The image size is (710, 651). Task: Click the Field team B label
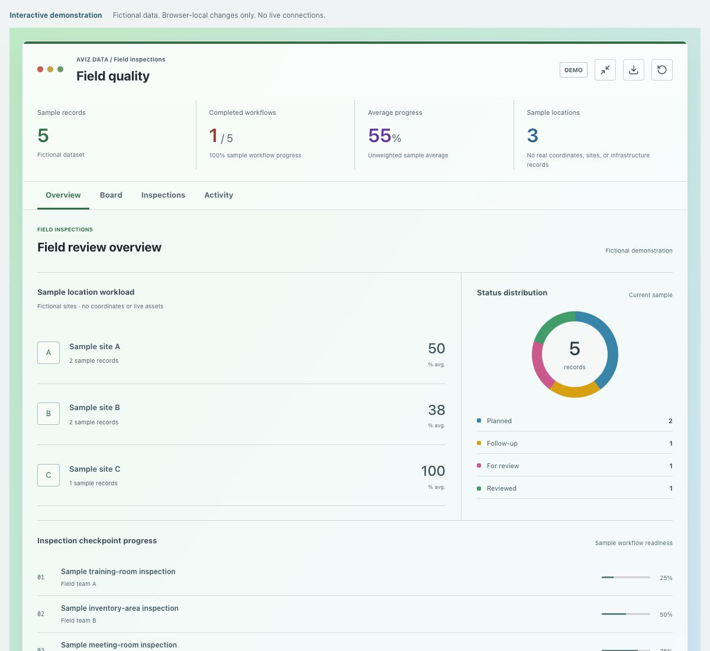tap(79, 621)
